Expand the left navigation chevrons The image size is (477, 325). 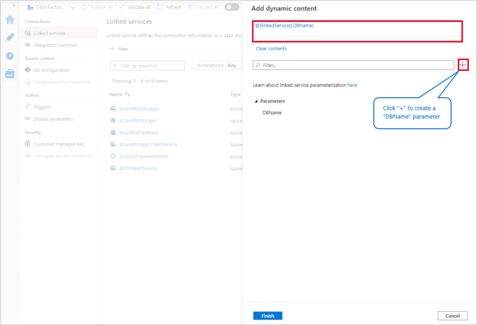click(x=14, y=5)
